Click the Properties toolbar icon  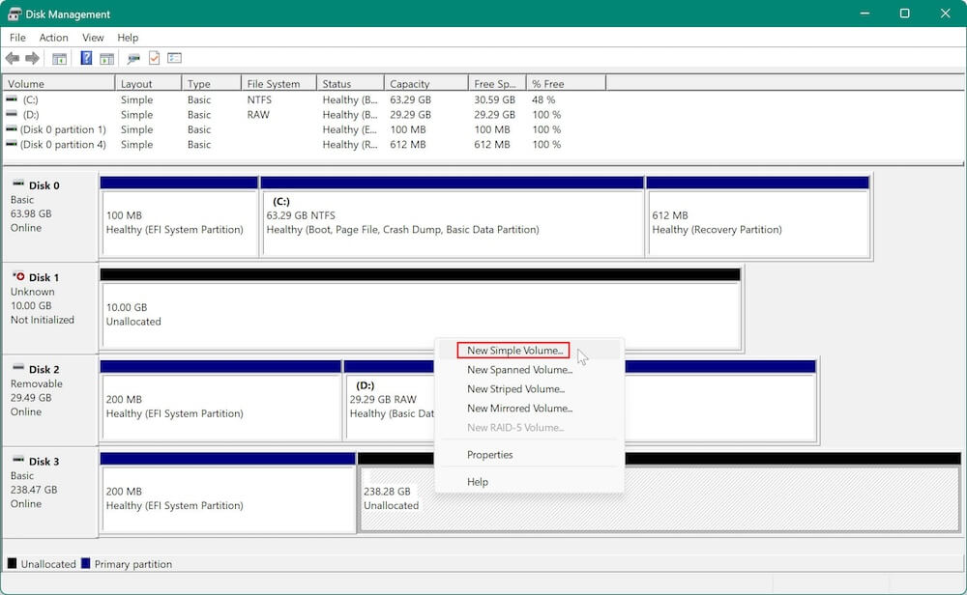(132, 58)
